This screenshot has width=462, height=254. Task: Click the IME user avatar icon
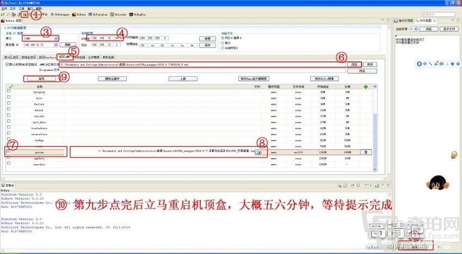[447, 64]
